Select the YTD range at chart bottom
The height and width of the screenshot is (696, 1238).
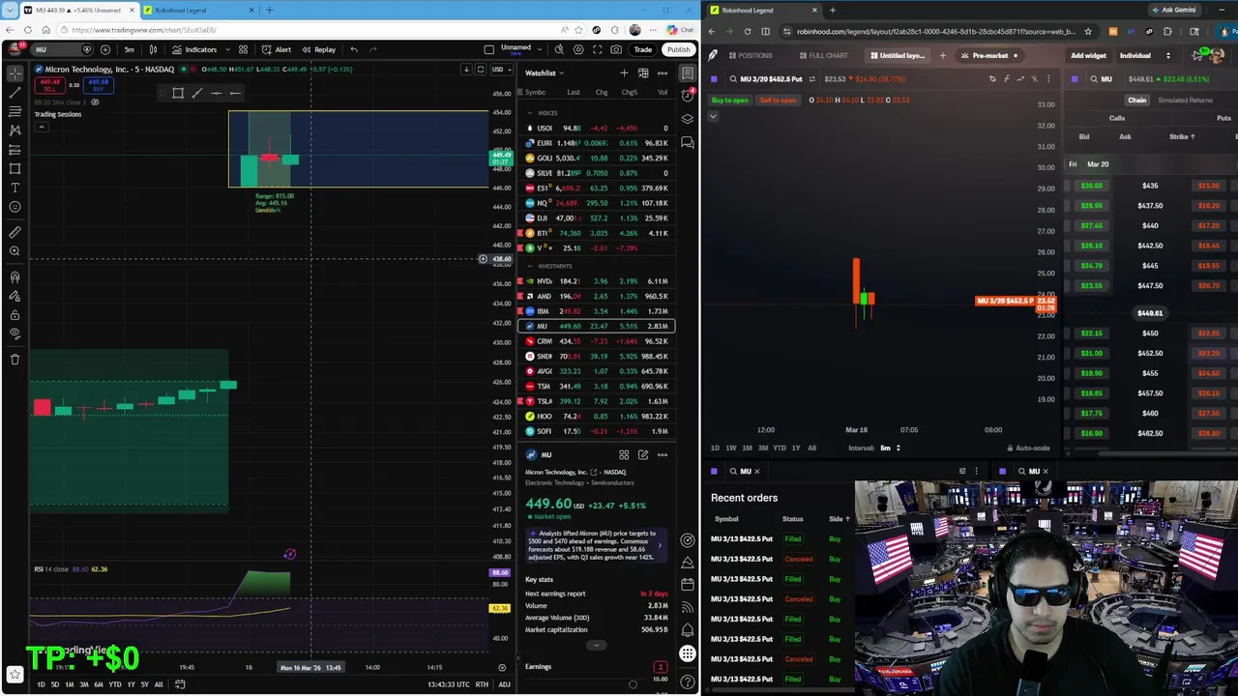[x=114, y=684]
